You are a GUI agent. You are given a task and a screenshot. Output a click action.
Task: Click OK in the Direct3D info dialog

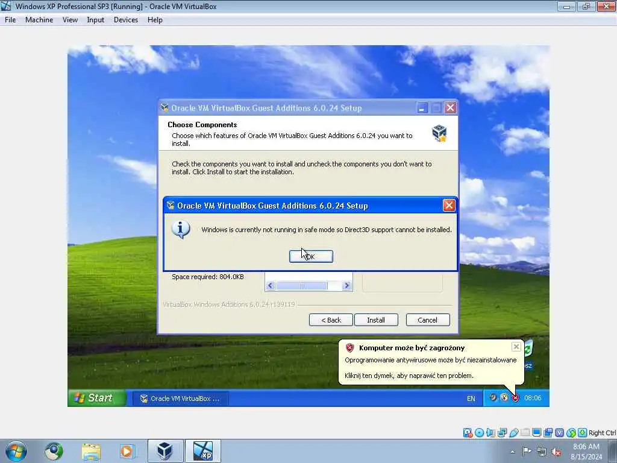(x=311, y=256)
